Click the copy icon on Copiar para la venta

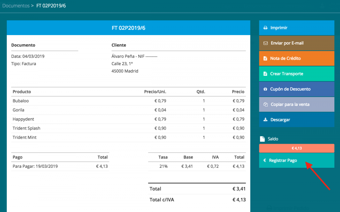pyautogui.click(x=266, y=104)
